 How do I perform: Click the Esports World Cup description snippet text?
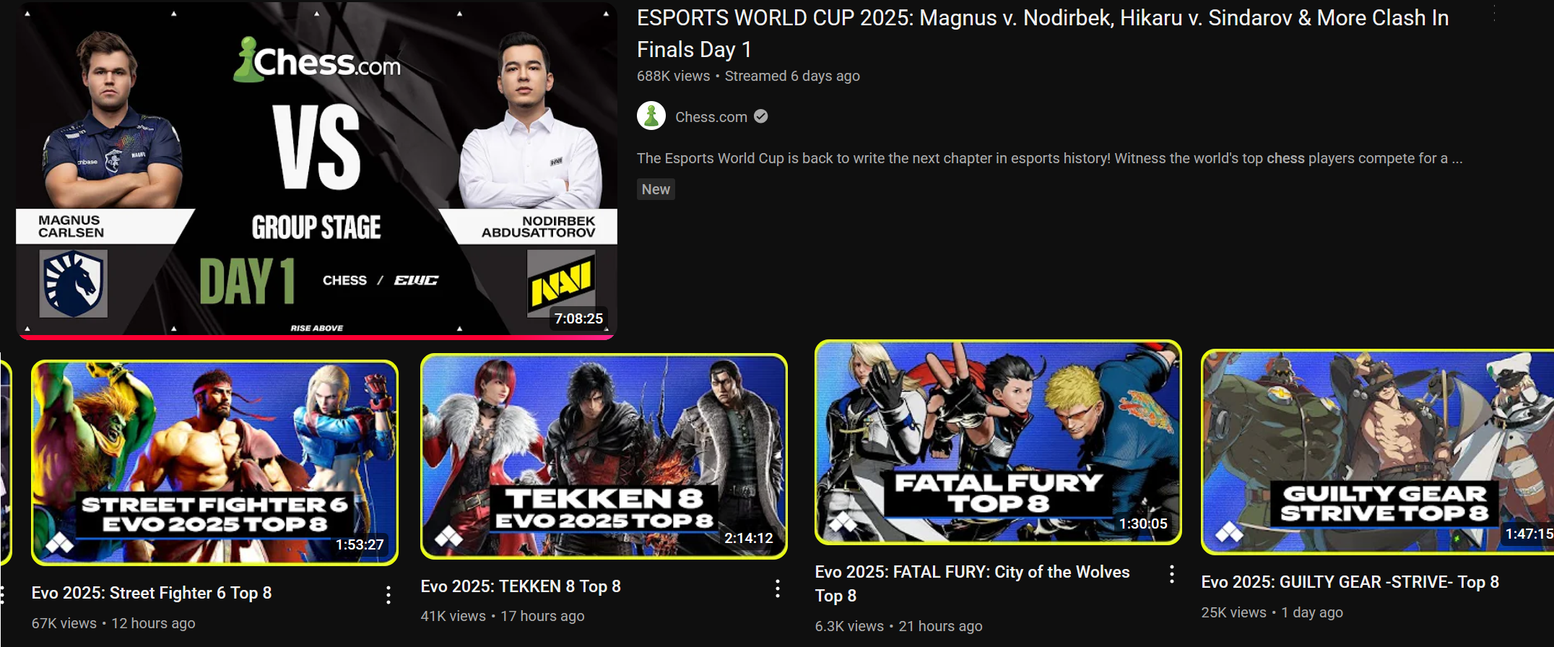click(x=1049, y=158)
